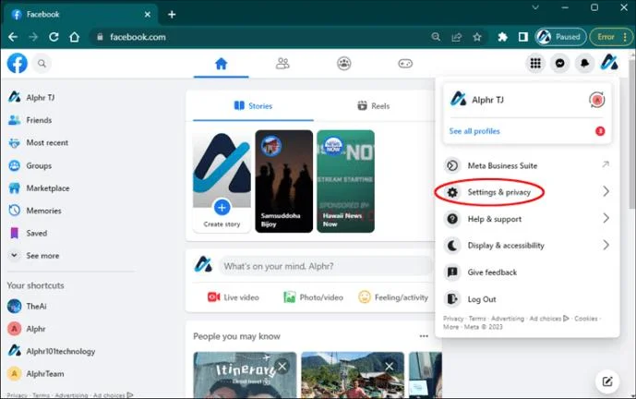This screenshot has width=636, height=399.
Task: Go to the Friends tab icon in top navigation
Action: point(282,64)
